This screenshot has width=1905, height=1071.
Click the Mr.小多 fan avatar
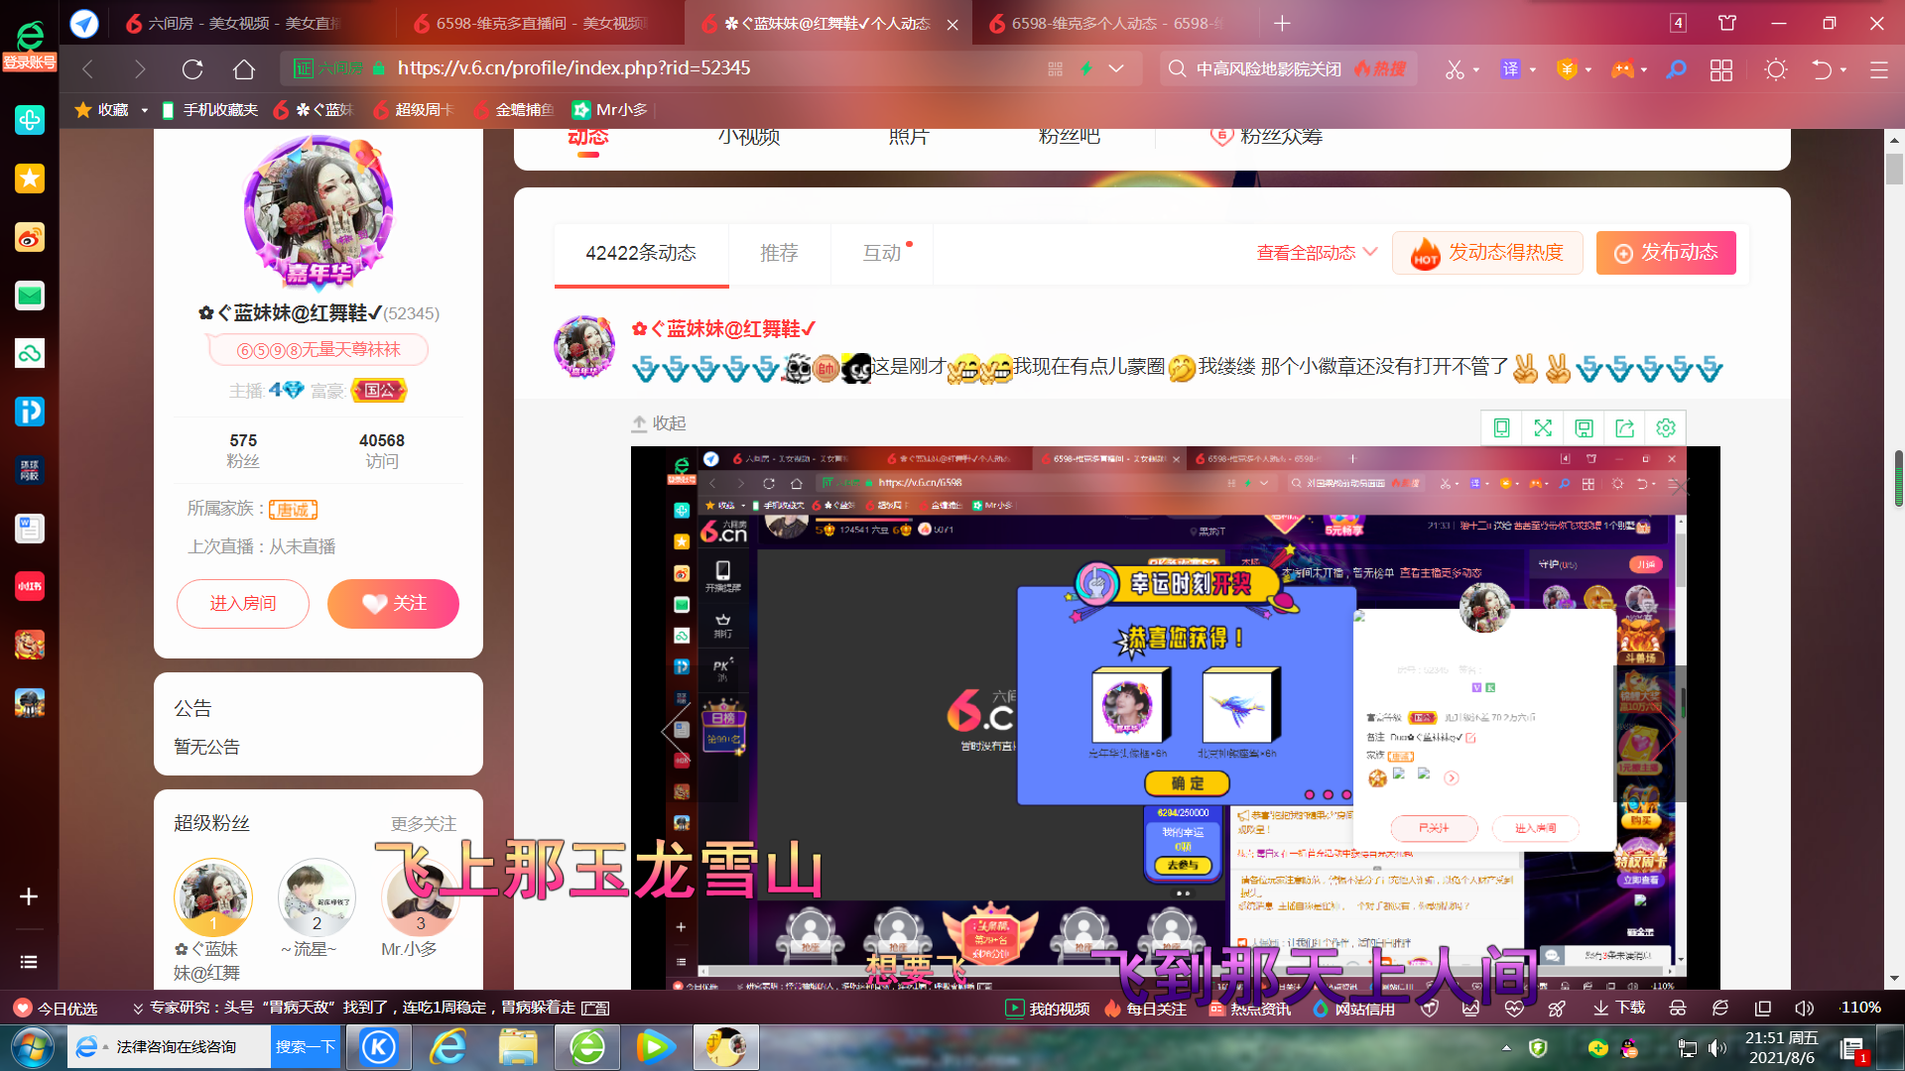420,897
